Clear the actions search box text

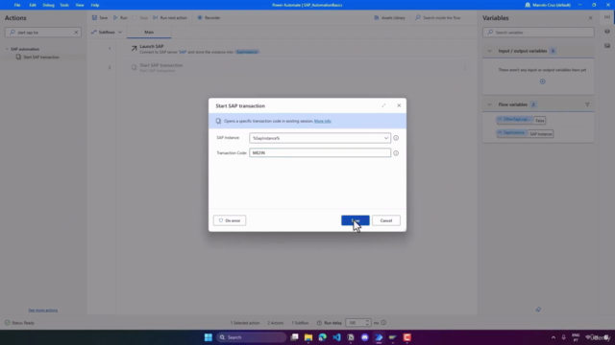click(x=76, y=33)
